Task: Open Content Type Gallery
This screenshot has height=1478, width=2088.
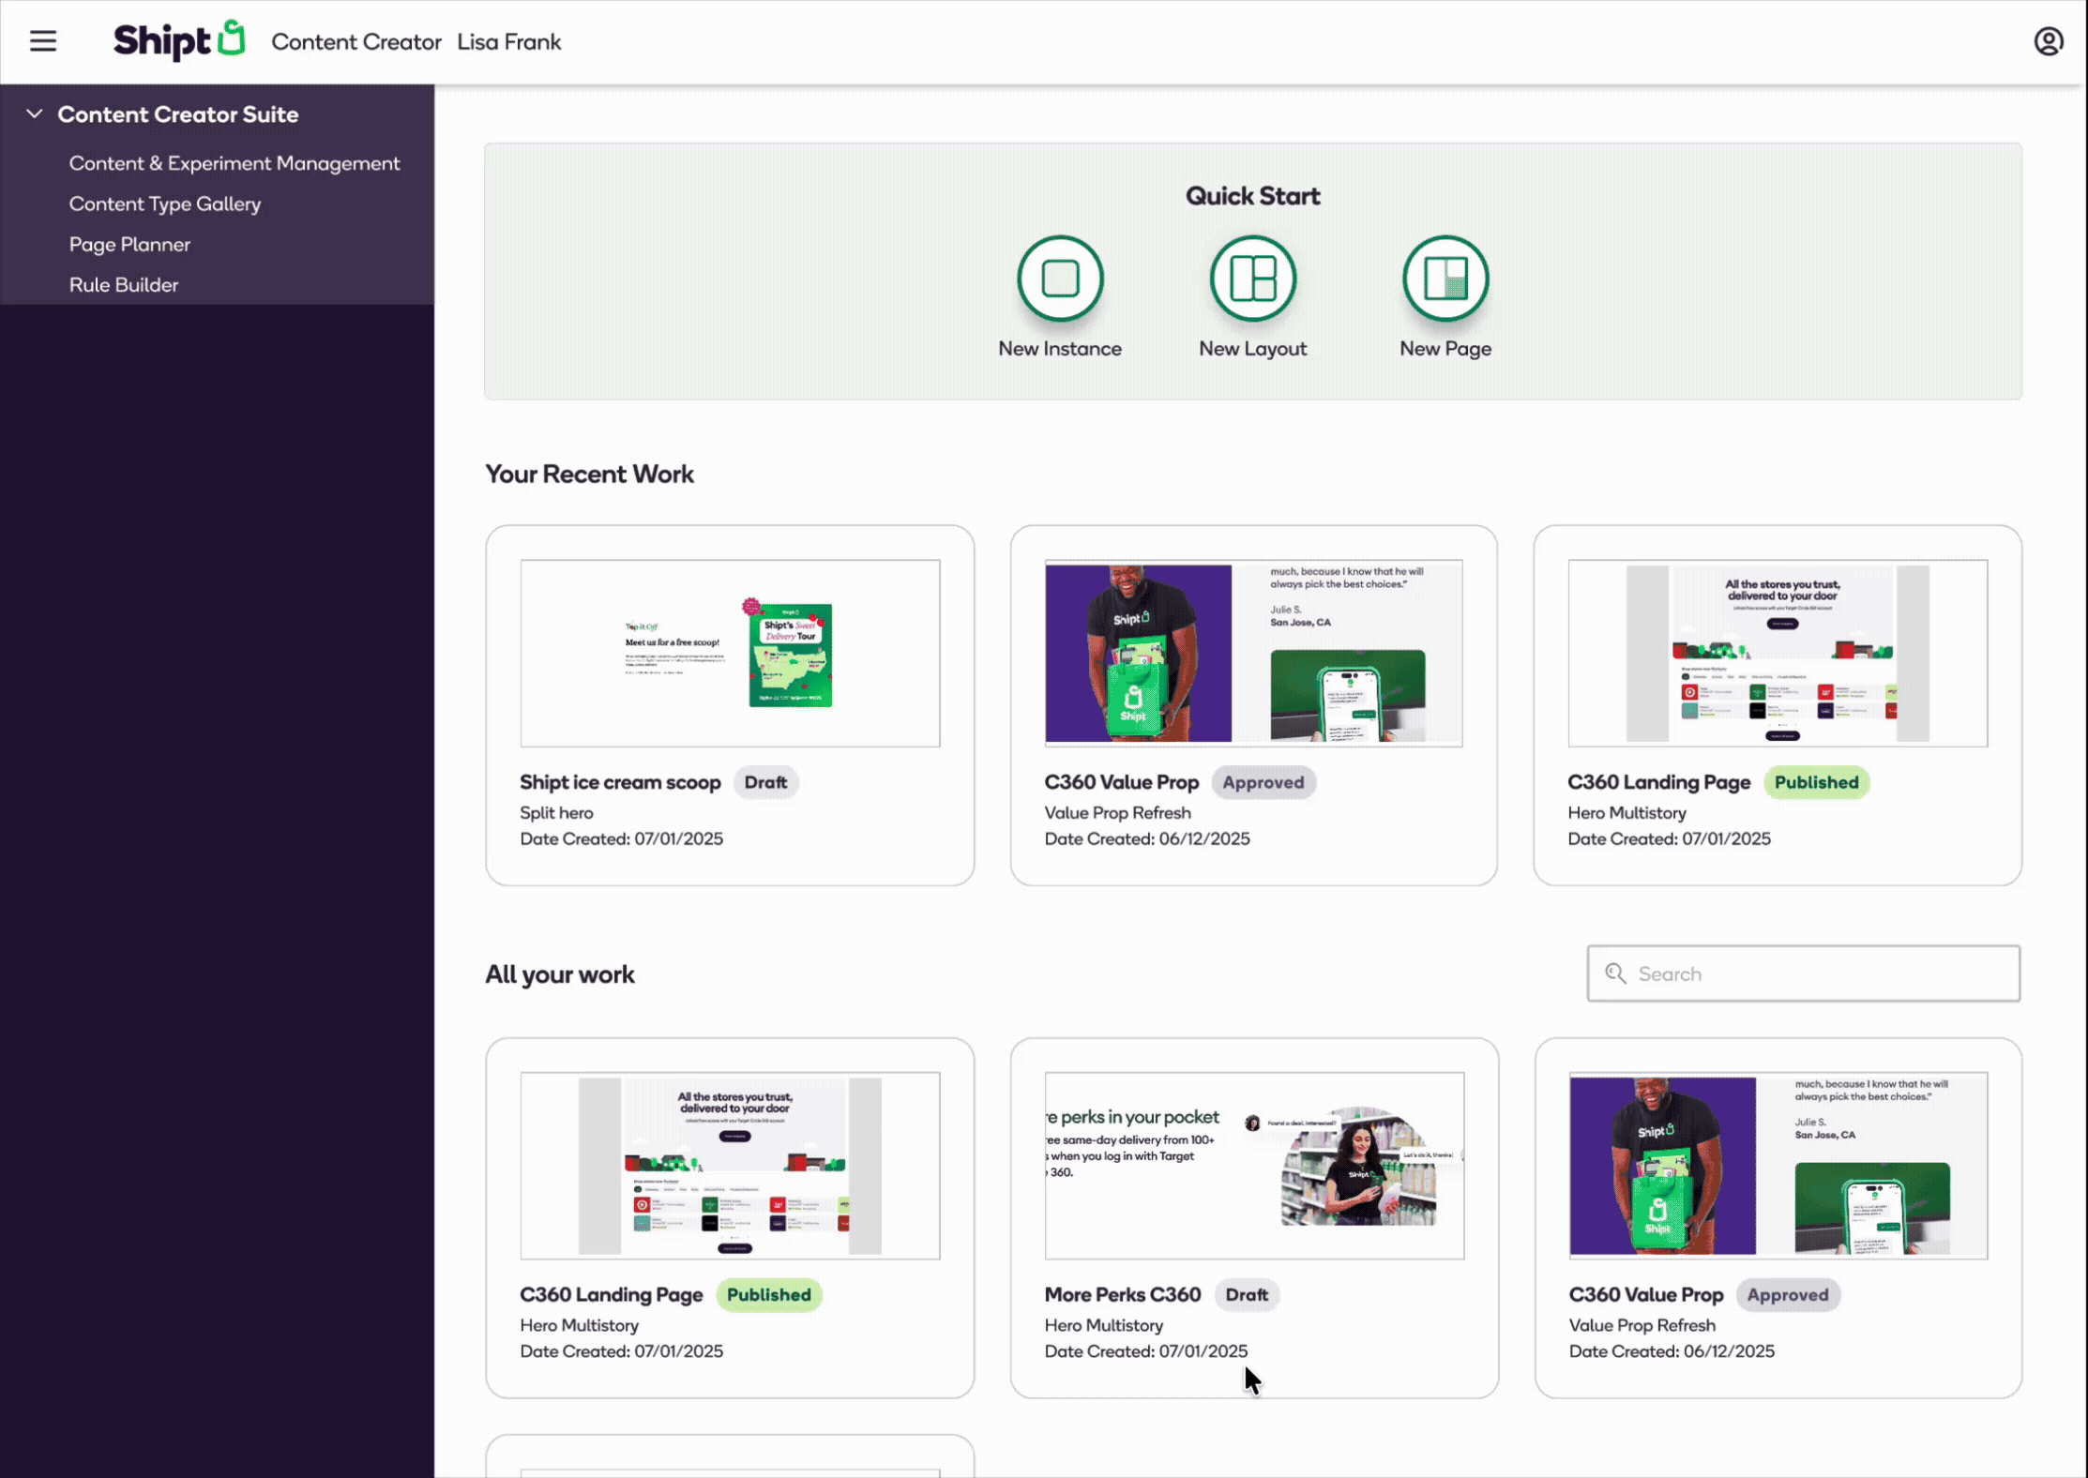Action: [x=165, y=204]
